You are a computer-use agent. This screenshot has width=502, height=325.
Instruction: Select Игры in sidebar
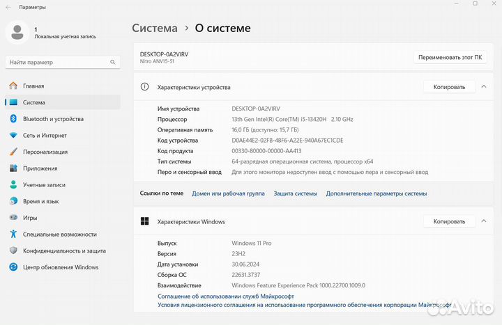tap(63, 217)
